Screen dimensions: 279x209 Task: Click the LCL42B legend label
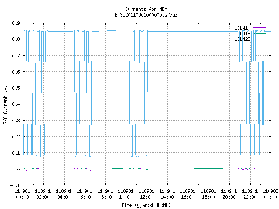click(242, 39)
